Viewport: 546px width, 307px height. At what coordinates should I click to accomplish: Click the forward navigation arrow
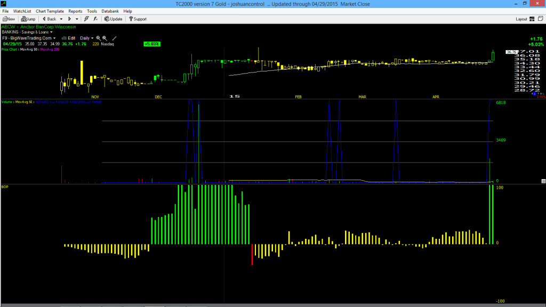click(69, 19)
